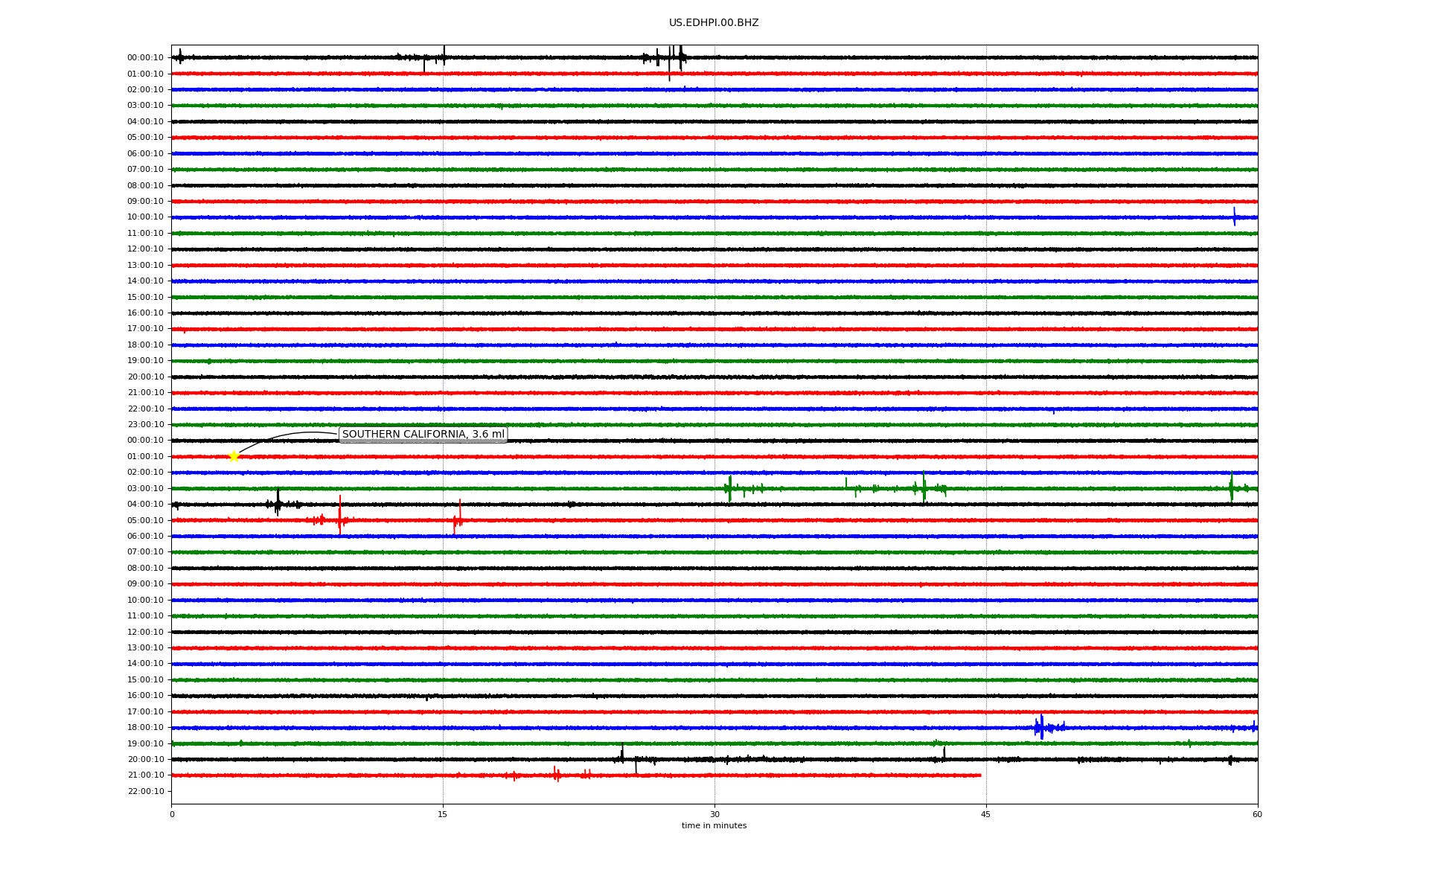The image size is (1429, 893).
Task: Click the 0 minute x-axis tick label
Action: (x=172, y=814)
